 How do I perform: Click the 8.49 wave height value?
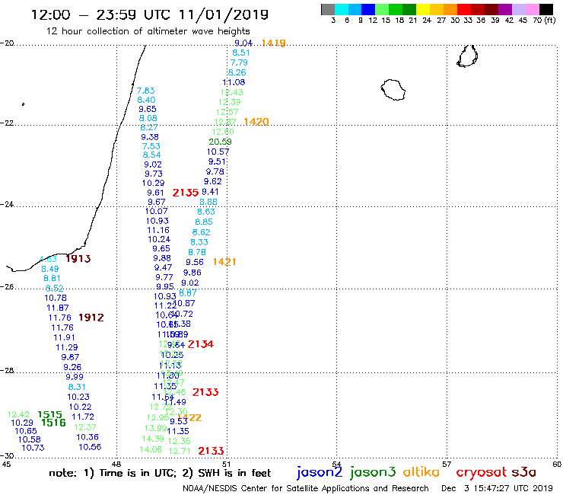tap(50, 269)
